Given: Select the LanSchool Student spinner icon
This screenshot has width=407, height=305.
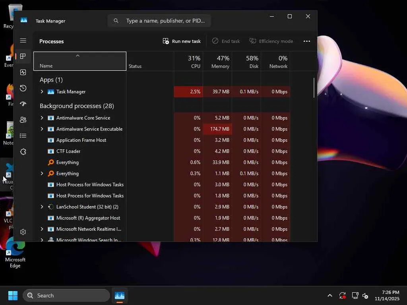Looking at the screenshot, I should click(51, 207).
